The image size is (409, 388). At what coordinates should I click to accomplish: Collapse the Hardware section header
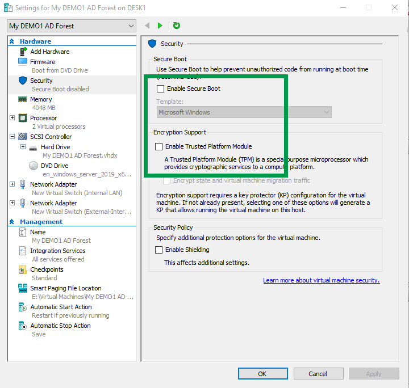12,41
